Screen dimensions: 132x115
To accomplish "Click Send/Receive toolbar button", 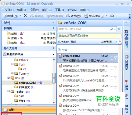I will click(x=94, y=16).
